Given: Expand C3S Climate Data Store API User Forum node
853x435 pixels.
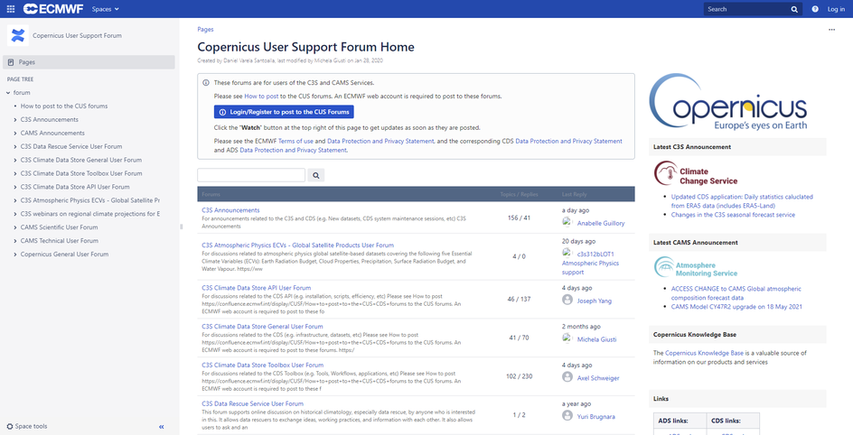Looking at the screenshot, I should (x=15, y=187).
